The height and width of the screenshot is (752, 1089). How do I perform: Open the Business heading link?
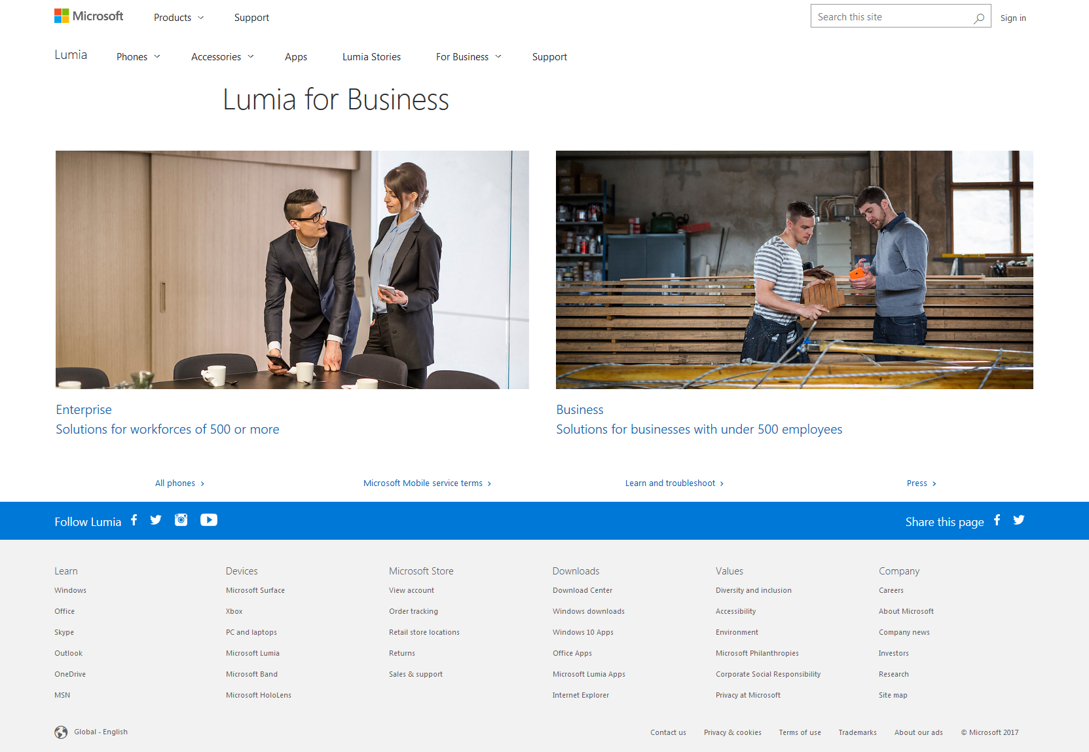click(x=580, y=409)
